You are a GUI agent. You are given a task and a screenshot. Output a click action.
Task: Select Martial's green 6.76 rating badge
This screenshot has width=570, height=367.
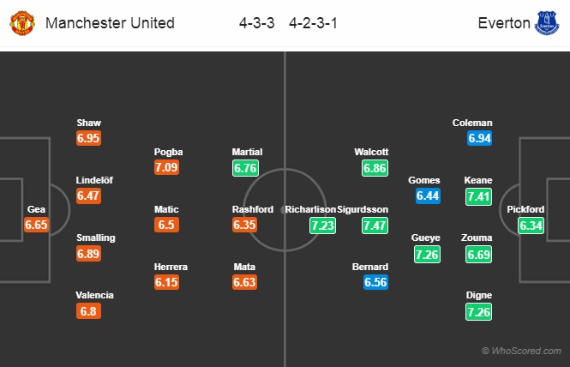[246, 168]
